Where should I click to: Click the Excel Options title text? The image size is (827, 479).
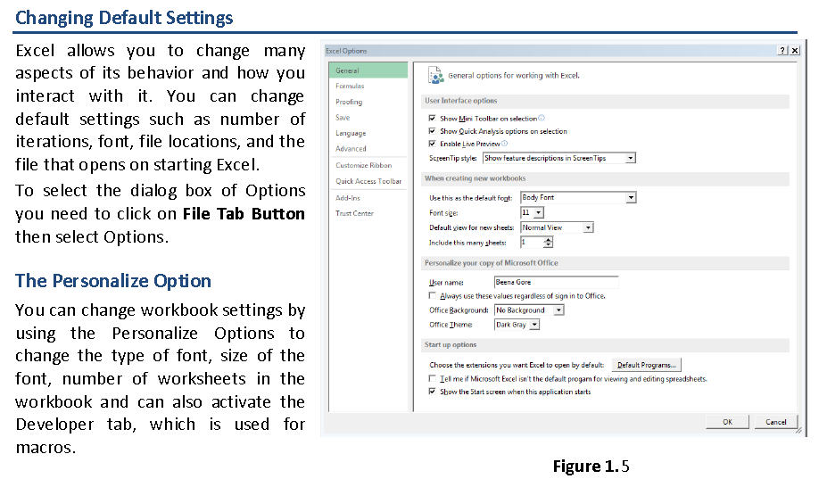click(x=346, y=51)
